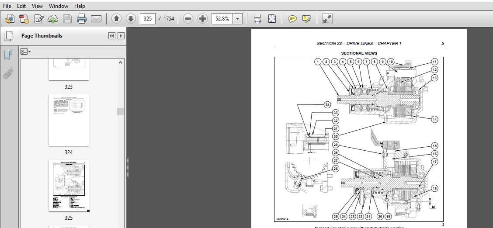Zoom in with the plus button

pos(202,19)
